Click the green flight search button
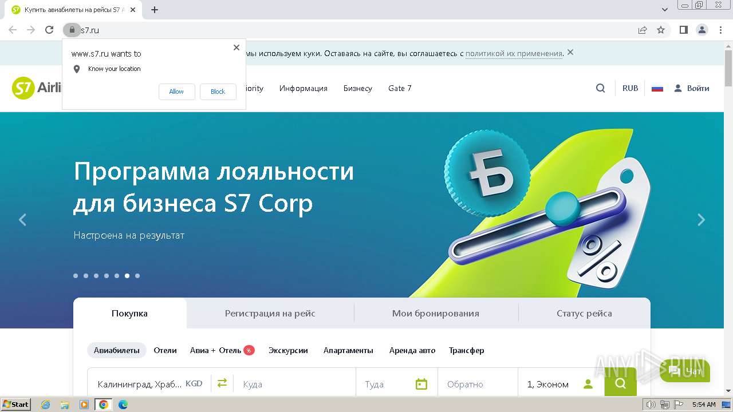Image resolution: width=733 pixels, height=412 pixels. click(x=621, y=382)
